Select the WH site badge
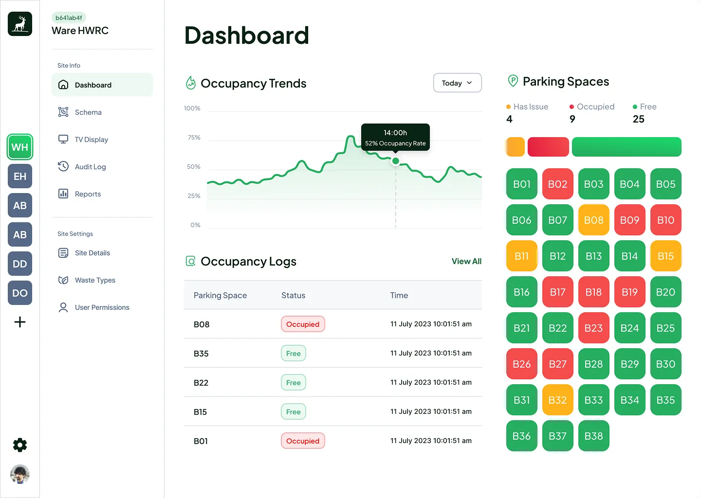This screenshot has width=701, height=498. 20,147
